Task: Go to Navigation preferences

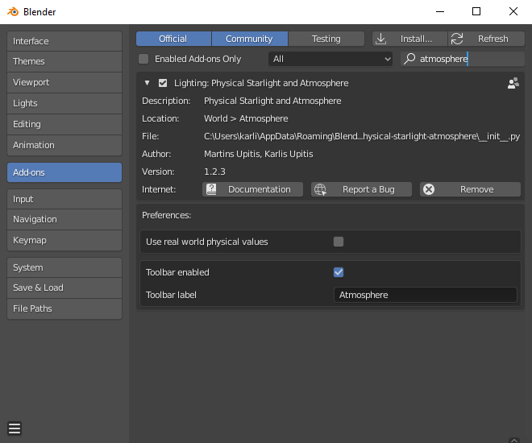Action: point(64,220)
